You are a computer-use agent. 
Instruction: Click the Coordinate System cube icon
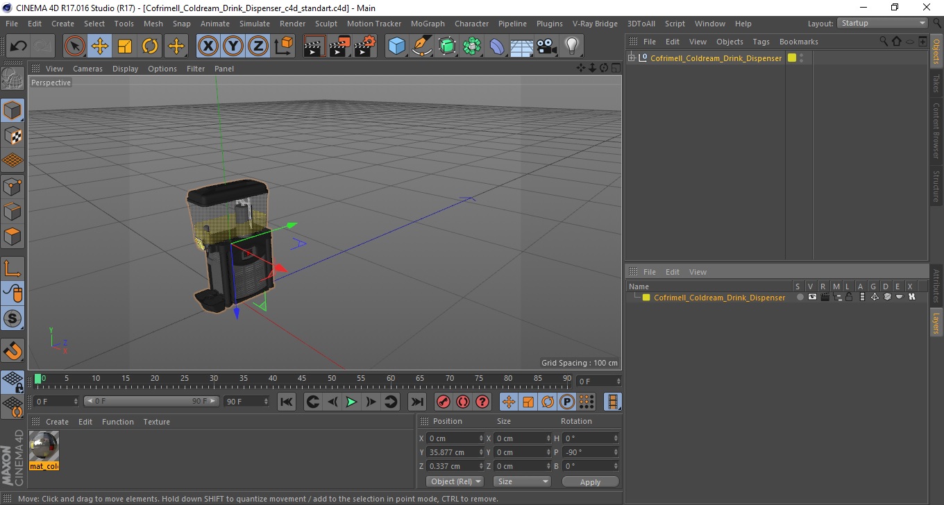click(x=283, y=46)
